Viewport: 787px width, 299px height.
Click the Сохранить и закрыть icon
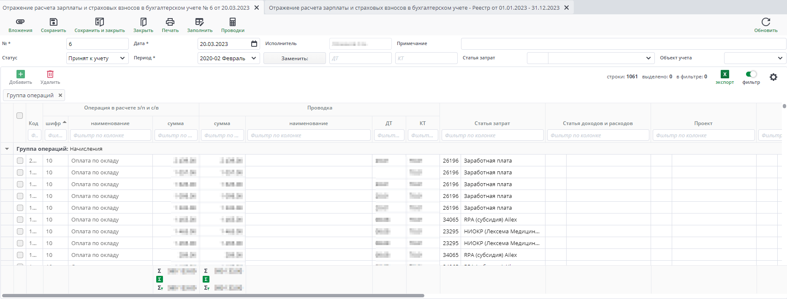pos(100,22)
